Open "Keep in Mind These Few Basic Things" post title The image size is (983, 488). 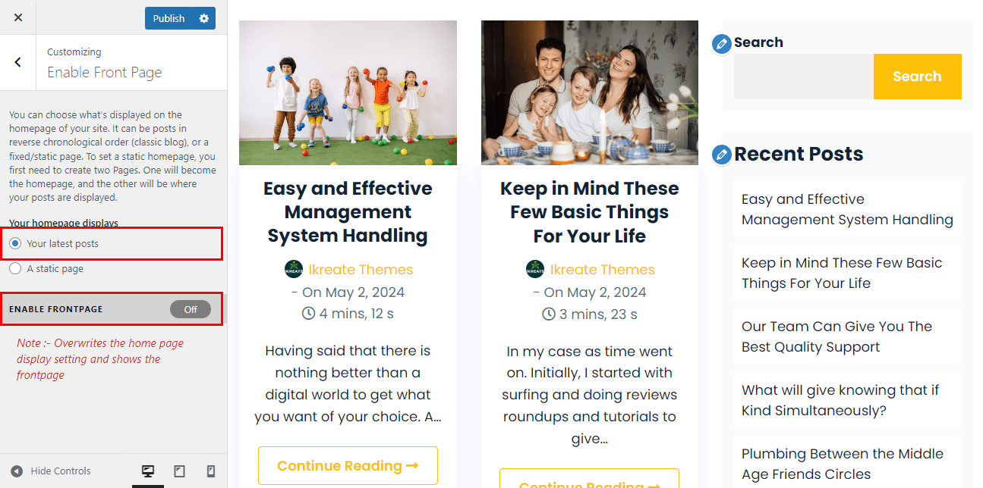(x=589, y=212)
